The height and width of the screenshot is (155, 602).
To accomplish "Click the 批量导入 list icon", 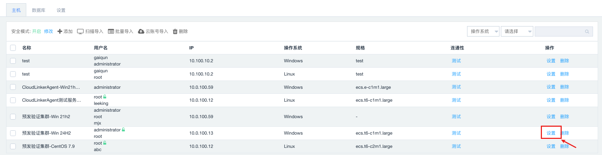I will point(111,32).
